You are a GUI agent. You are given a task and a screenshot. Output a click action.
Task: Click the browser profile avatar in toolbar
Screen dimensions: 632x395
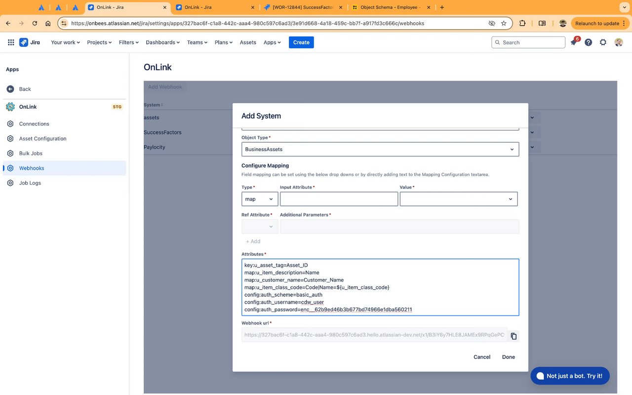point(563,23)
